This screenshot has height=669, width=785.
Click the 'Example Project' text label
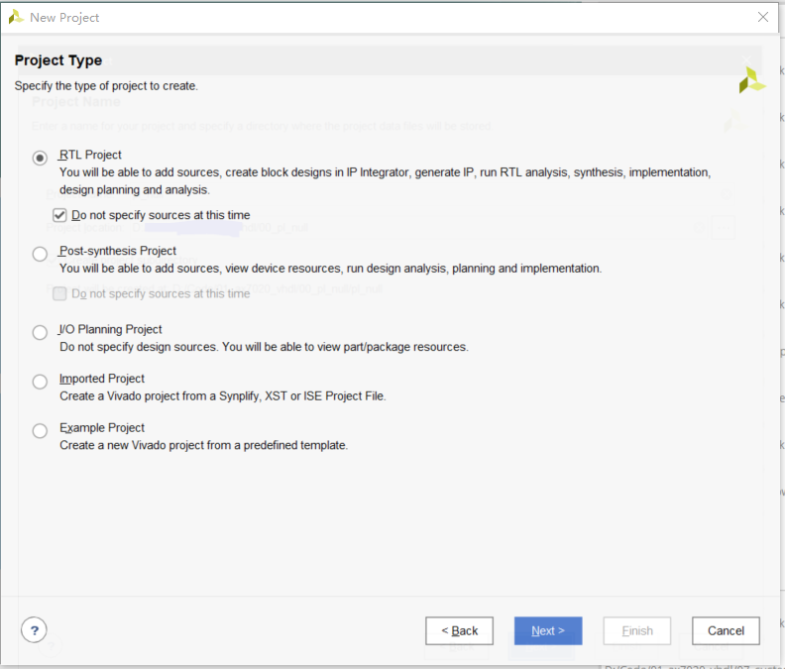[102, 428]
